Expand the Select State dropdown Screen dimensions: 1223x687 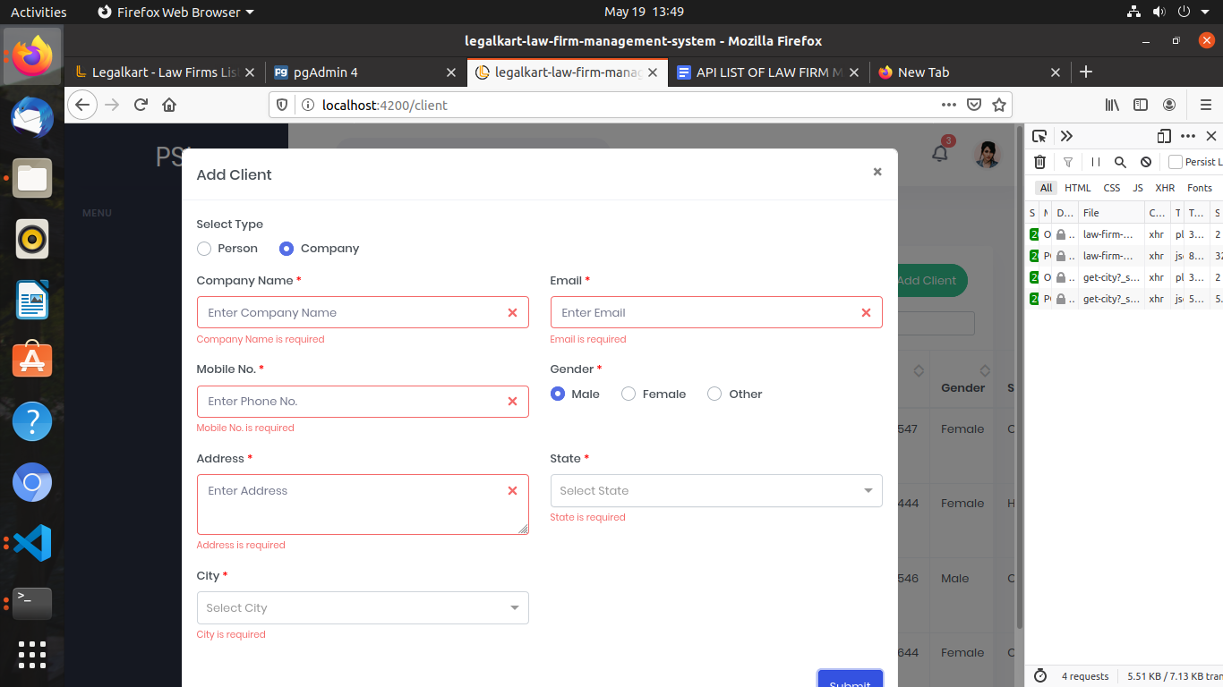click(x=716, y=490)
